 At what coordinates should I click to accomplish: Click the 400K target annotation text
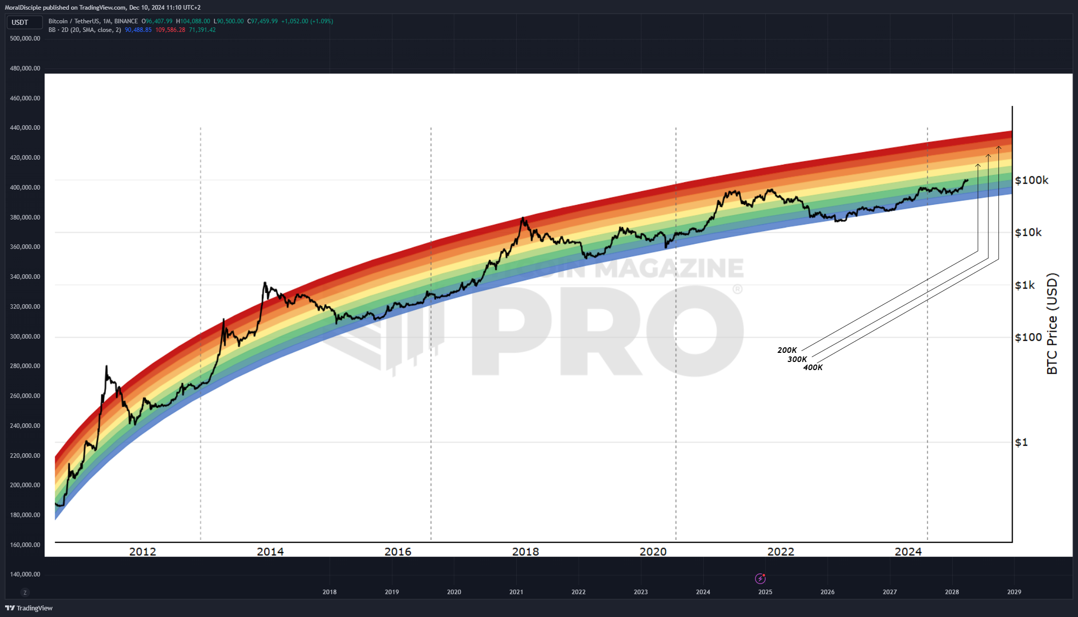tap(813, 368)
